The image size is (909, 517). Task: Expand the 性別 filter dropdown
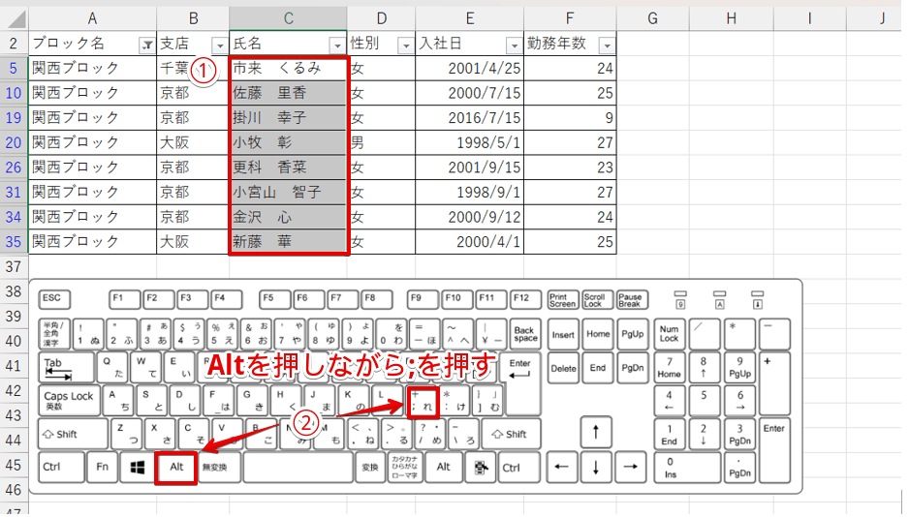coord(406,45)
